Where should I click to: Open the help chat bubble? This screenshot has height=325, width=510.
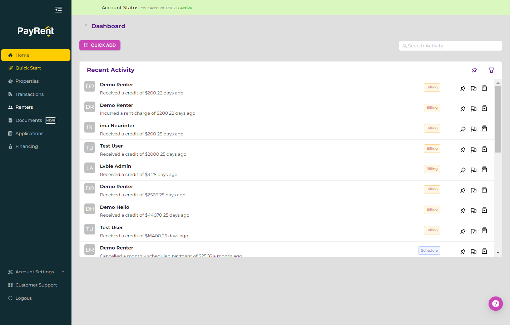click(496, 304)
